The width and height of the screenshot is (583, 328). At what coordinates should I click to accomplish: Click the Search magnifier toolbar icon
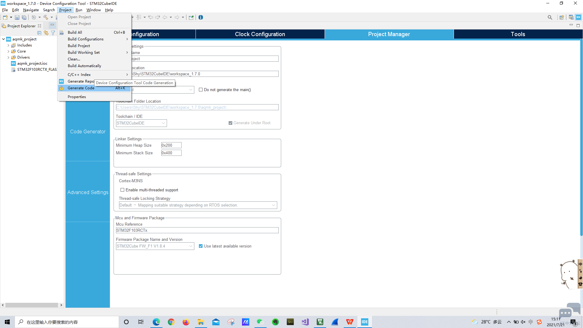tap(550, 17)
